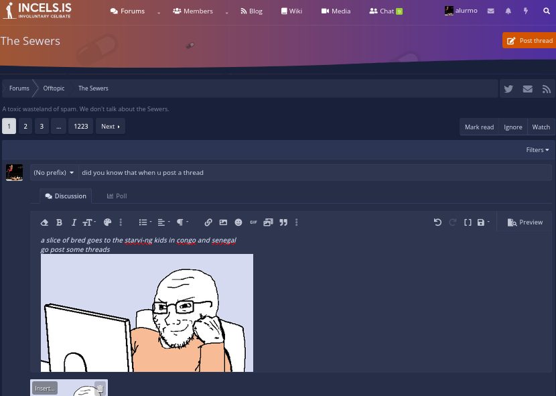This screenshot has width=556, height=396.
Task: Go to page 2
Action: [25, 127]
